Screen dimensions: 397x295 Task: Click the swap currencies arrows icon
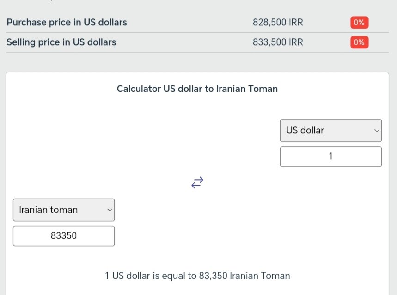(x=197, y=182)
